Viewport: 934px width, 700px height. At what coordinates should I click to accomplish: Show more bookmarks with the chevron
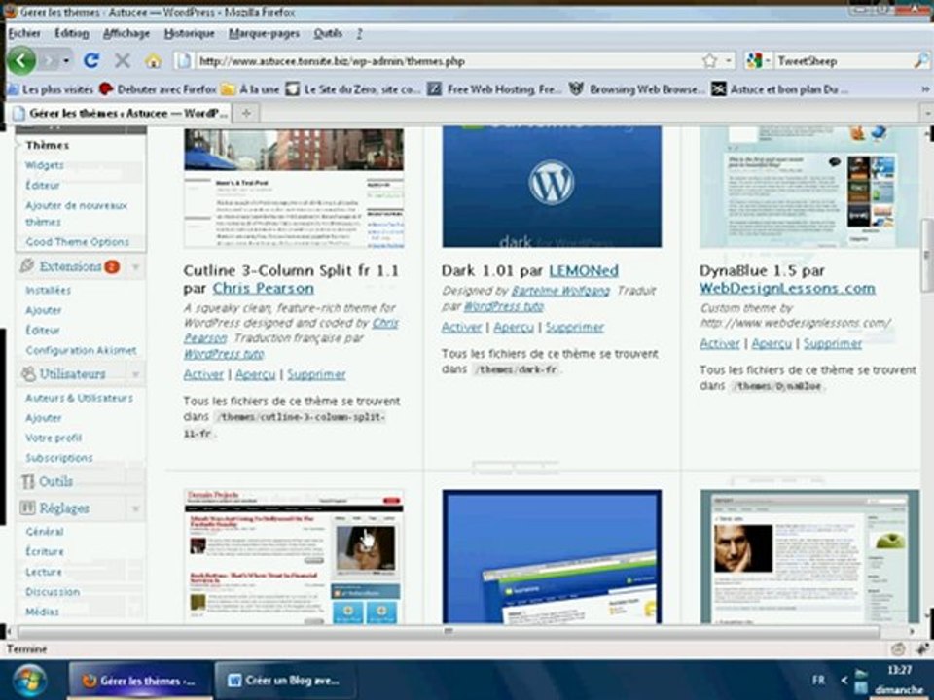coord(925,89)
